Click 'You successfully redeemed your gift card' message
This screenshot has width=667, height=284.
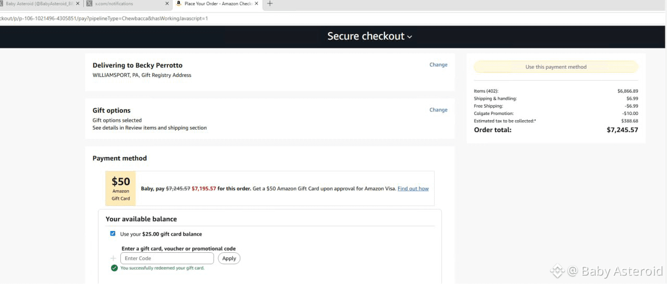tap(162, 268)
